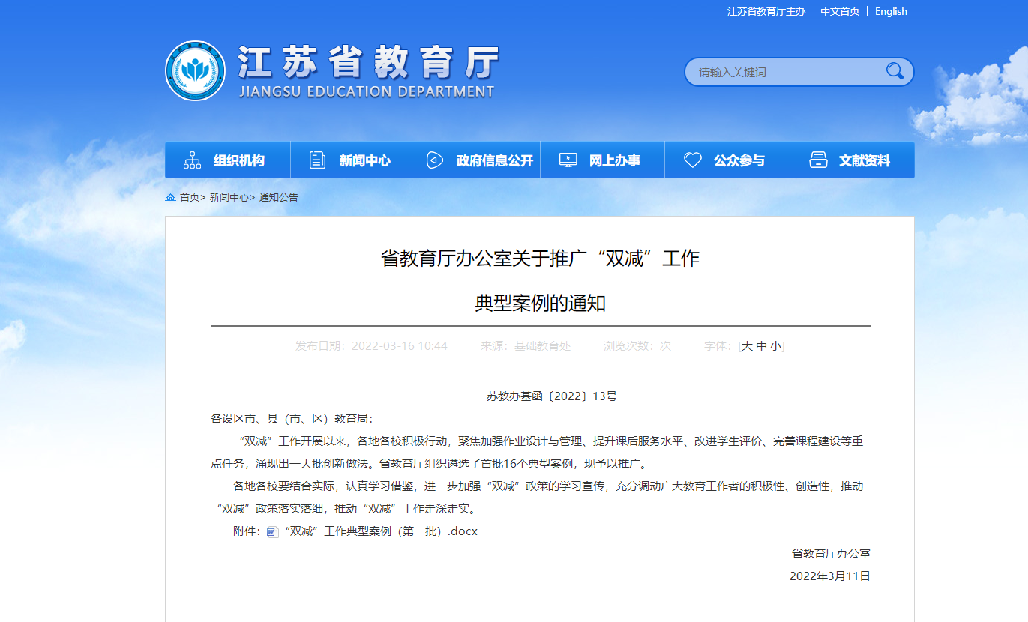
Task: Download the “双减”工作典型案例 docx attachment
Action: 381,531
